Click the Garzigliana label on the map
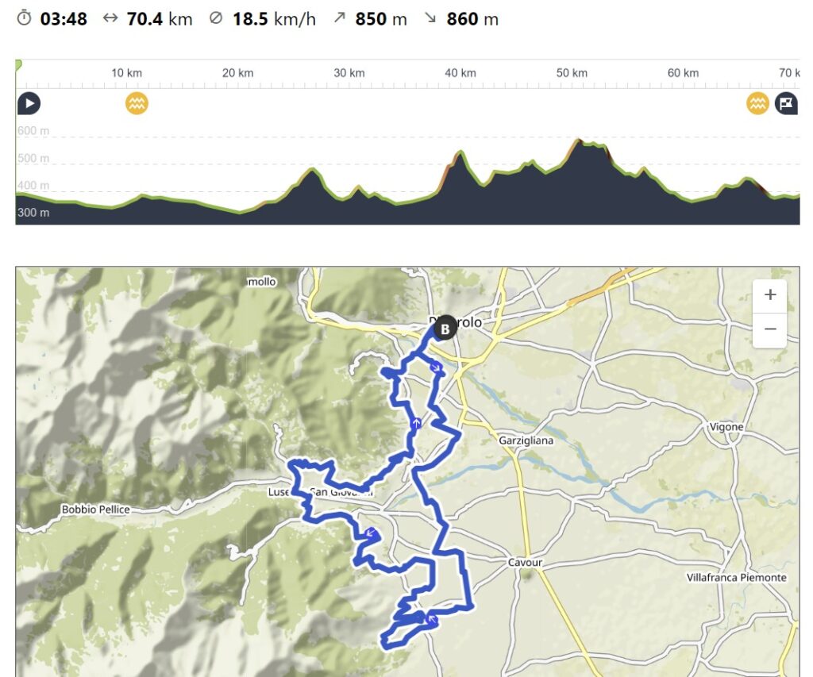Image resolution: width=813 pixels, height=677 pixels. coord(526,440)
